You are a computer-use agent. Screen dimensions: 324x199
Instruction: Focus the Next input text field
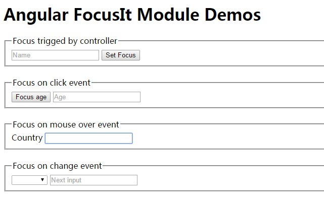[94, 180]
